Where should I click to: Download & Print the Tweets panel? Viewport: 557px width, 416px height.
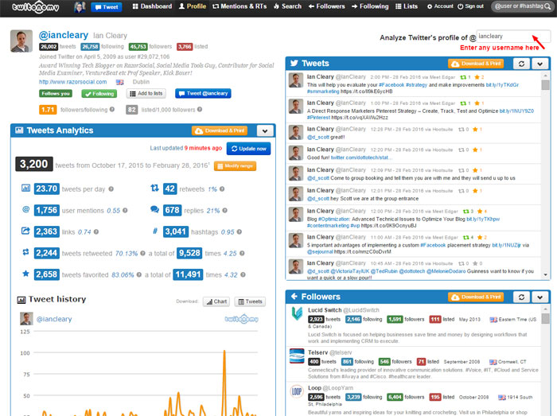click(476, 64)
